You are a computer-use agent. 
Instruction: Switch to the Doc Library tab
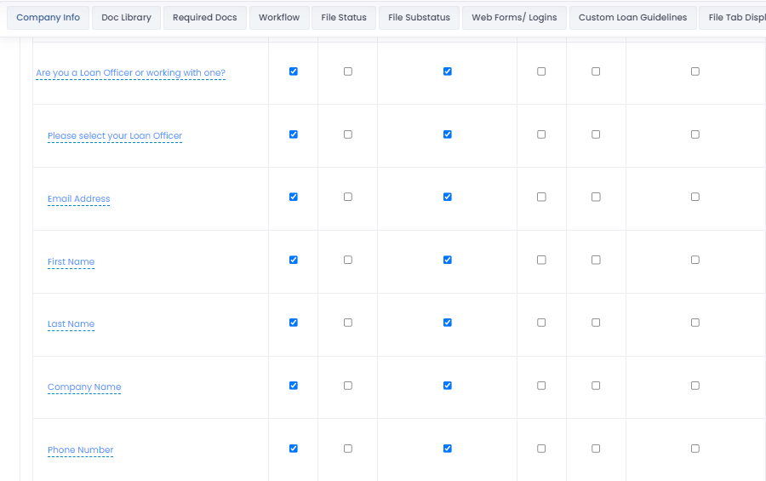click(x=126, y=18)
